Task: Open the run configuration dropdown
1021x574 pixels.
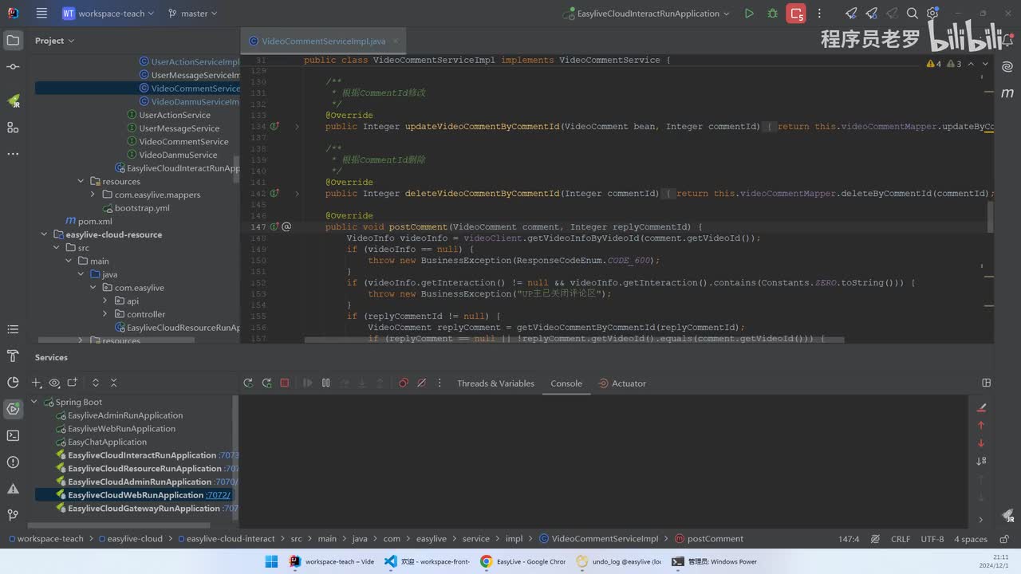Action: pyautogui.click(x=647, y=14)
